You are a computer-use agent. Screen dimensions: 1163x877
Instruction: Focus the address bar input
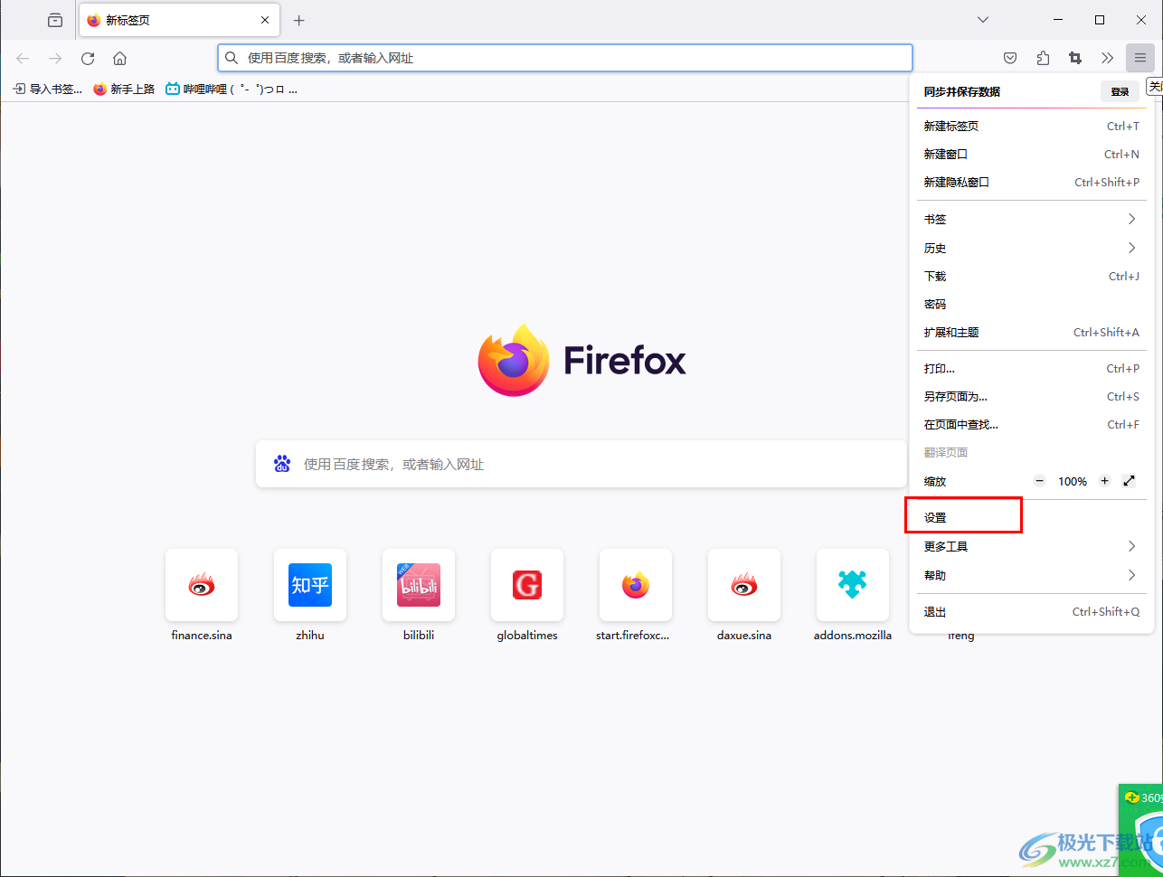565,58
